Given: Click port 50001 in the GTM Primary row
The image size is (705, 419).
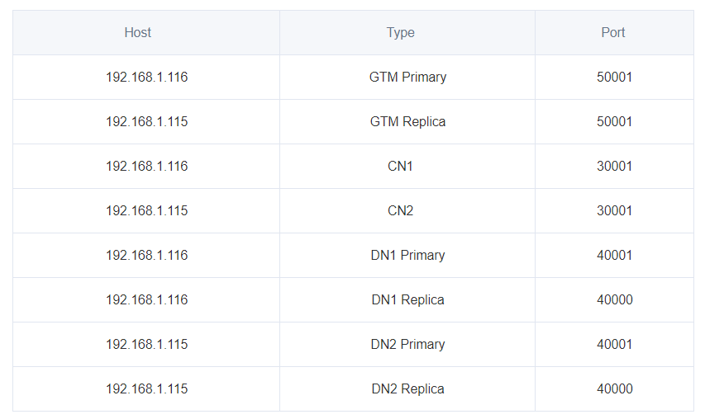Looking at the screenshot, I should point(614,78).
